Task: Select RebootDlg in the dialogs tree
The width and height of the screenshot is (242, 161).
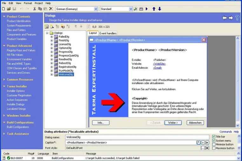Action: 65,63
